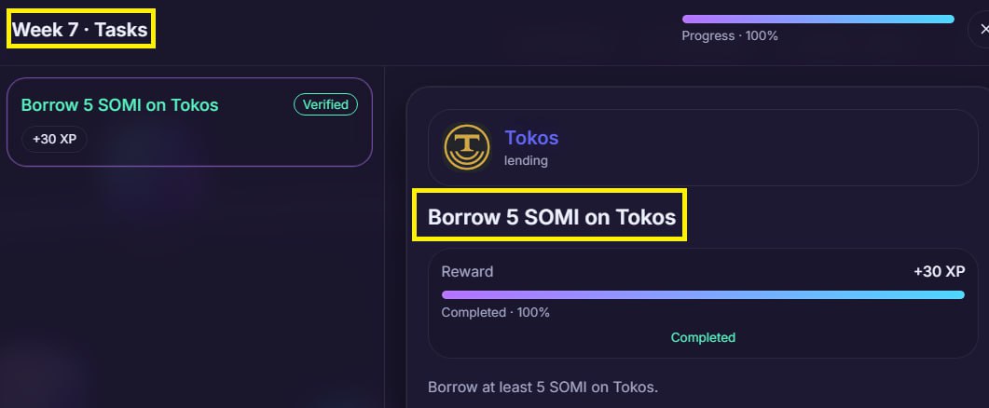Click the Borrow 5 SOMI heading in task details
This screenshot has height=408, width=989.
tap(551, 218)
